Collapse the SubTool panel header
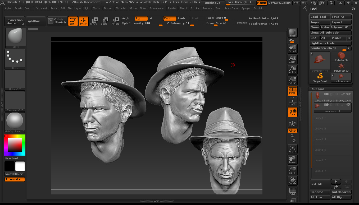This screenshot has height=205, width=359. (331, 89)
